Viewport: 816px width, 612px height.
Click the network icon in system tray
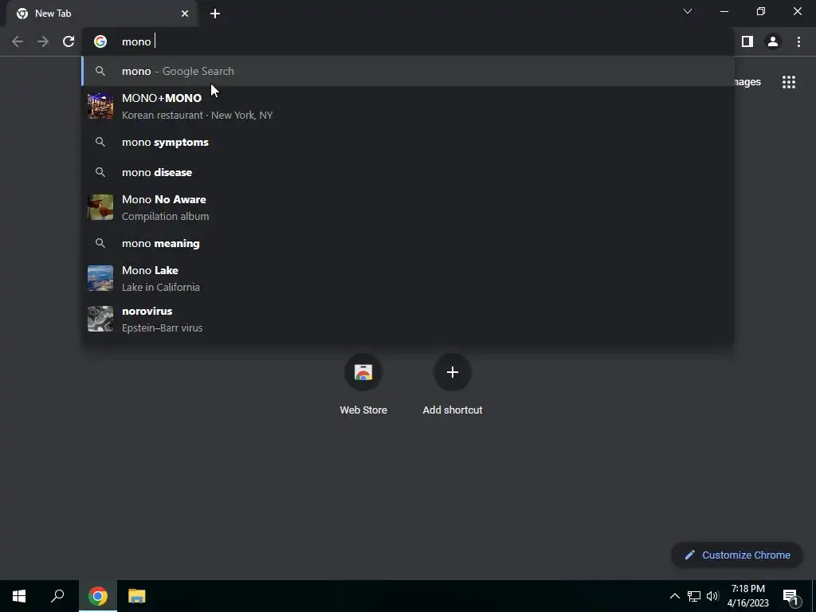694,596
